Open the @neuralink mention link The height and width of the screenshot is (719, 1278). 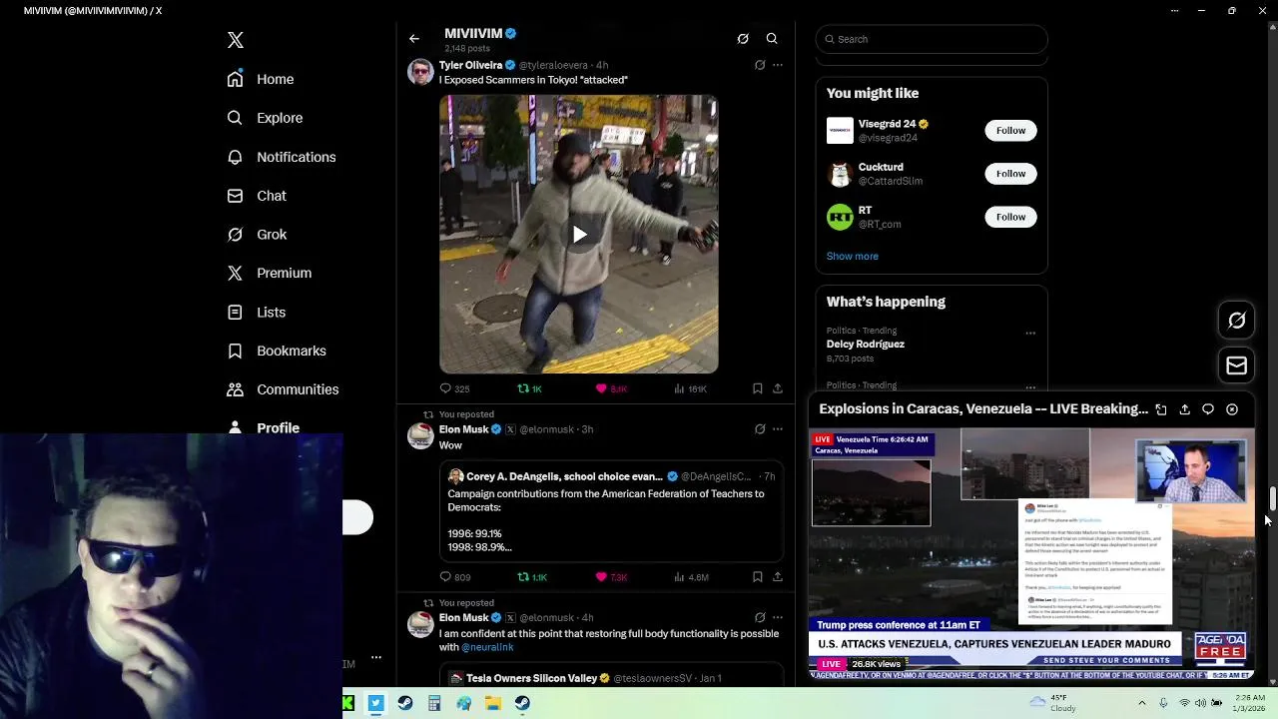pyautogui.click(x=487, y=647)
